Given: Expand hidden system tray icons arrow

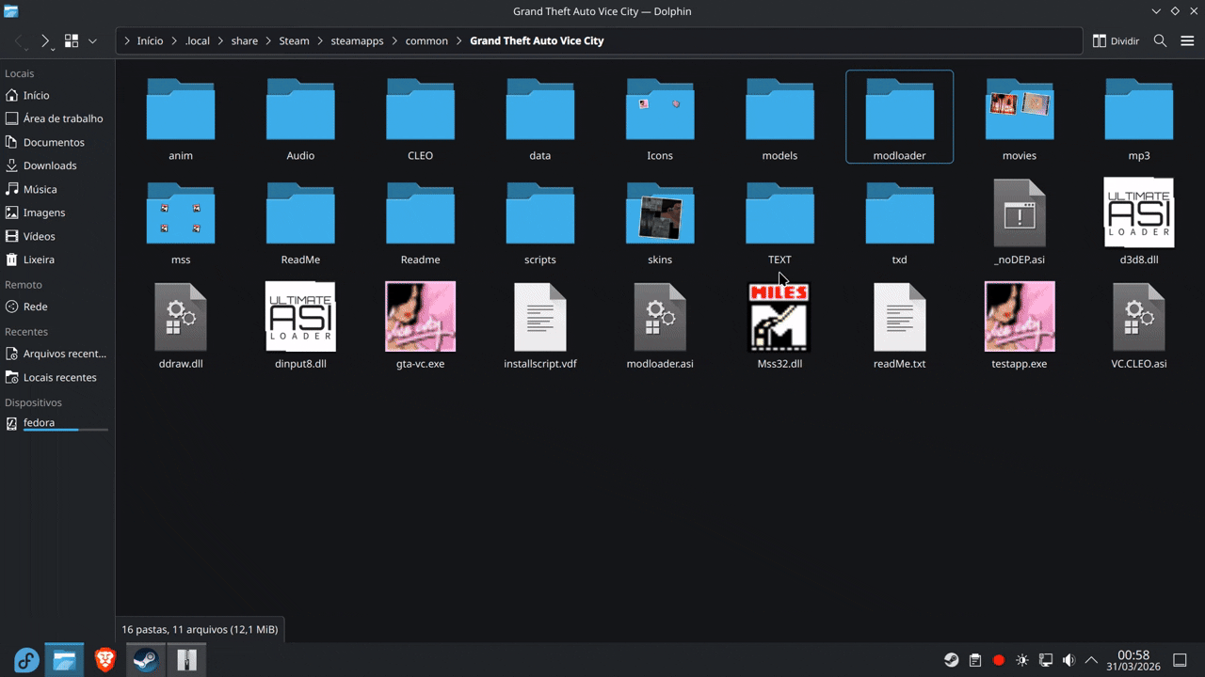Looking at the screenshot, I should 1092,660.
